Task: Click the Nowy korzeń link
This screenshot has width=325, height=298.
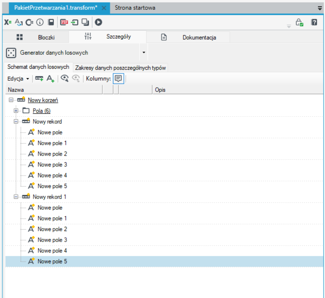Action: click(43, 100)
